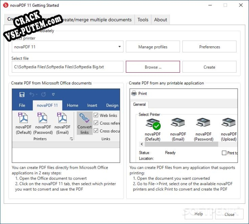The height and width of the screenshot is (224, 249).
Task: Switch to the Tools tab
Action: click(x=143, y=20)
